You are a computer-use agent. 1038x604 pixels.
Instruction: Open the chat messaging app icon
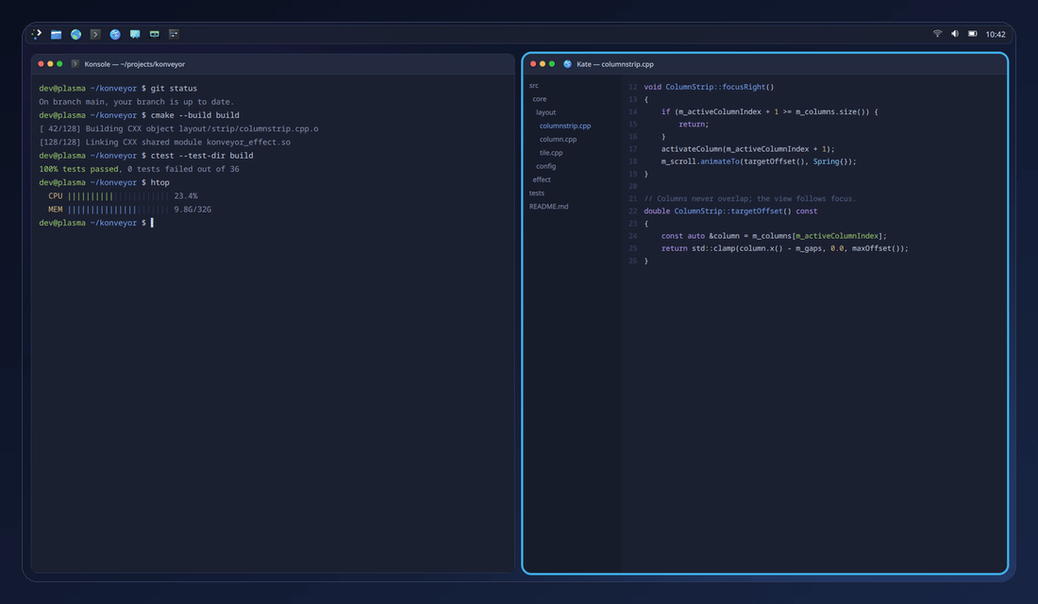pyautogui.click(x=135, y=34)
